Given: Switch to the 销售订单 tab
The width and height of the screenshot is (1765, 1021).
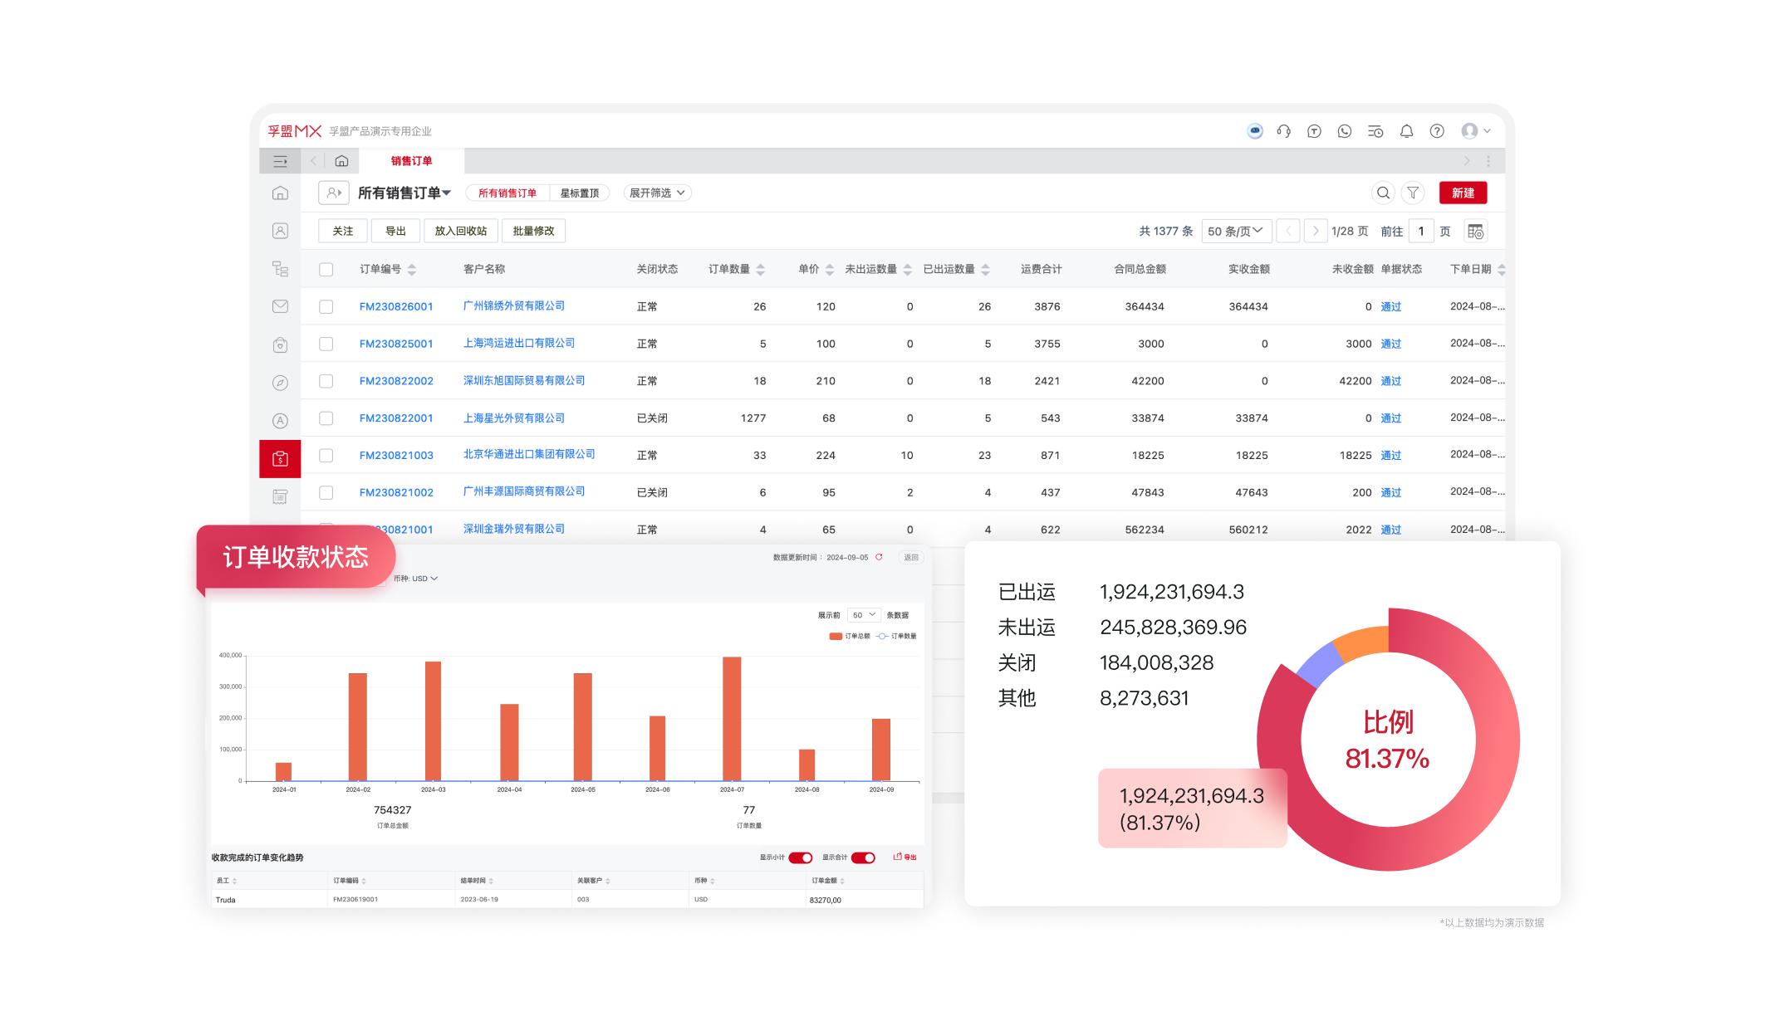Looking at the screenshot, I should point(413,160).
